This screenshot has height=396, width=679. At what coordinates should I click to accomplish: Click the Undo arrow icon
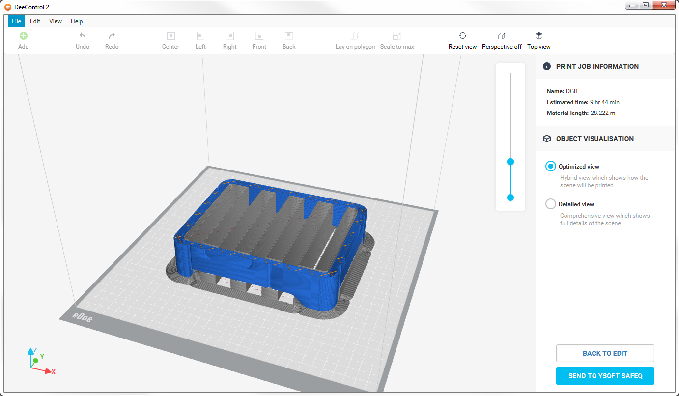(83, 36)
